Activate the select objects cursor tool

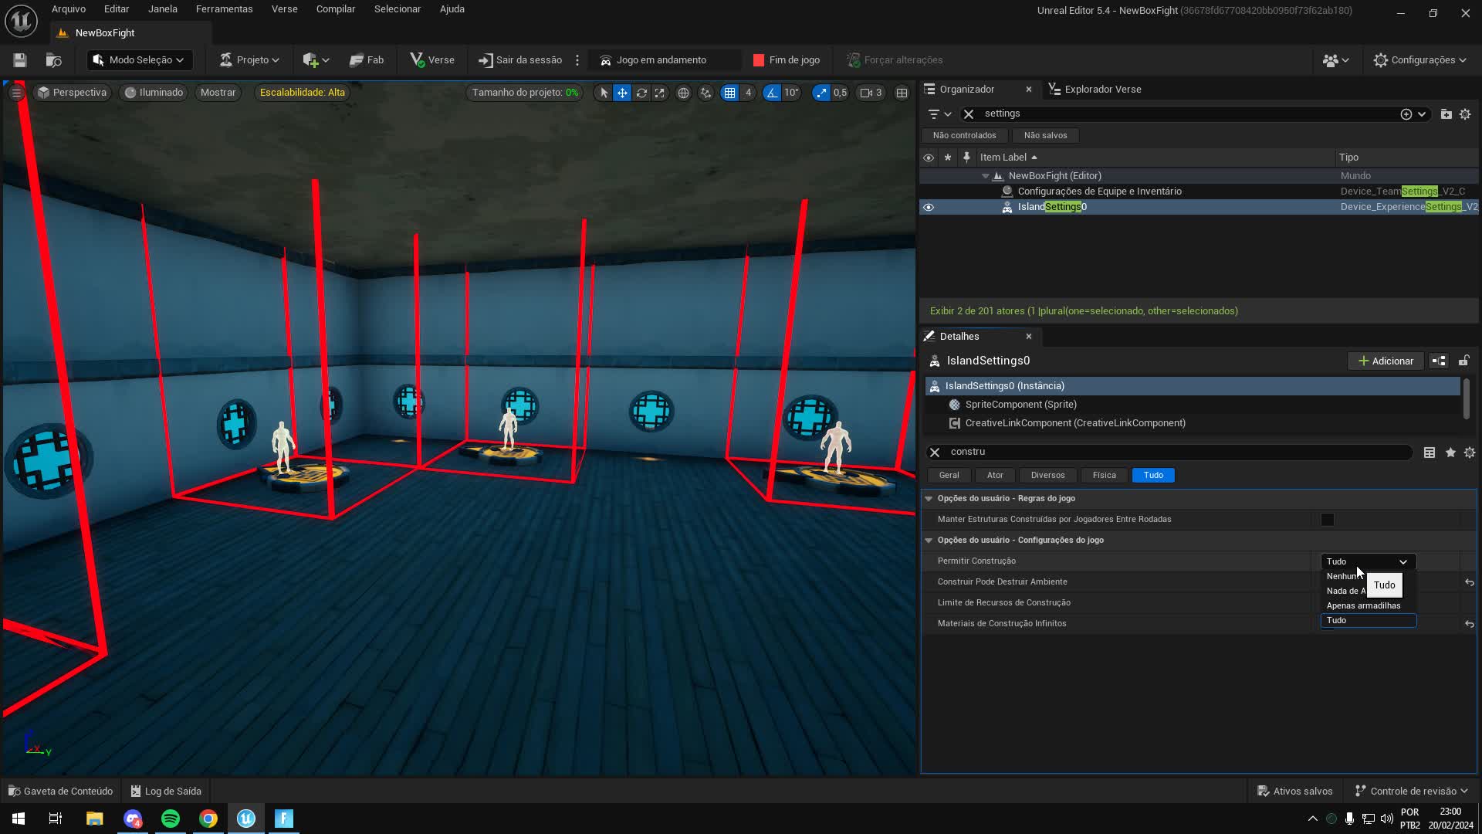coord(604,93)
